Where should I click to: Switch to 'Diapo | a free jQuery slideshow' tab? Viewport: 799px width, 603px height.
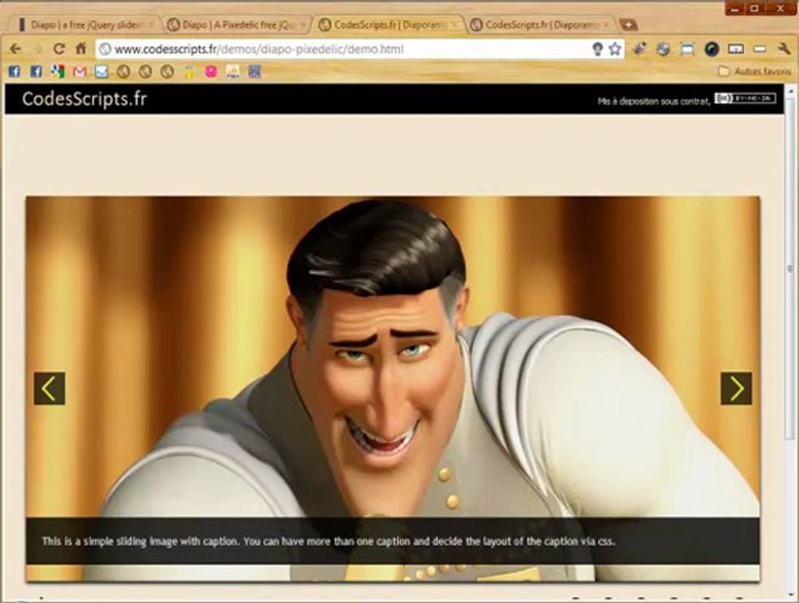click(x=85, y=24)
